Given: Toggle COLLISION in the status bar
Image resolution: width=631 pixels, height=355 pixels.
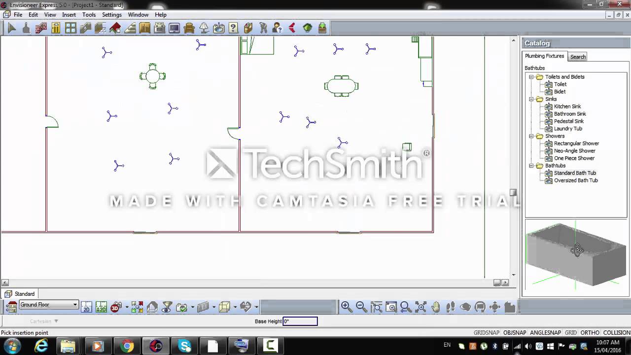Looking at the screenshot, I should (x=616, y=333).
